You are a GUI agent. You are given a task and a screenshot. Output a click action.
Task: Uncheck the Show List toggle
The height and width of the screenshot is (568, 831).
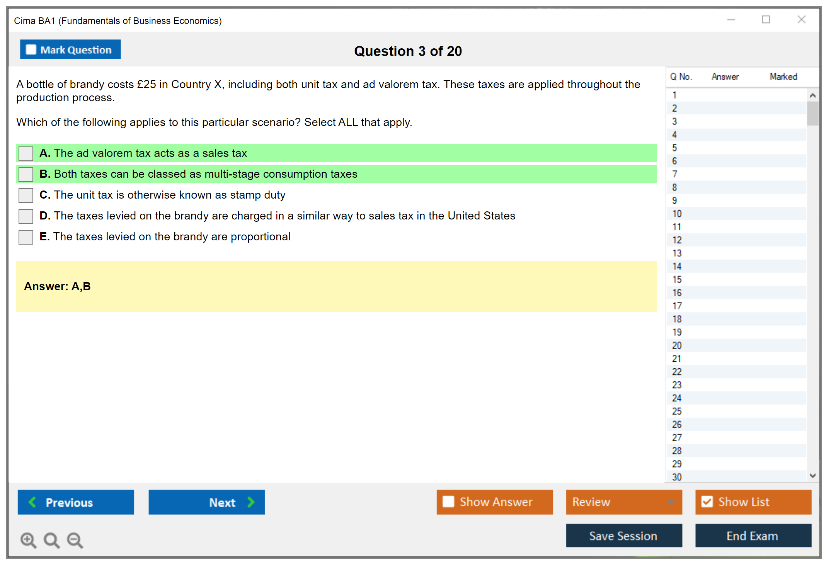pyautogui.click(x=707, y=502)
